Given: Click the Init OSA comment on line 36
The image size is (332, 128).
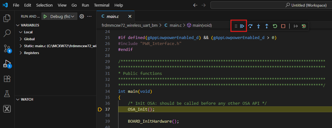Looking at the screenshot, I should 197,103.
